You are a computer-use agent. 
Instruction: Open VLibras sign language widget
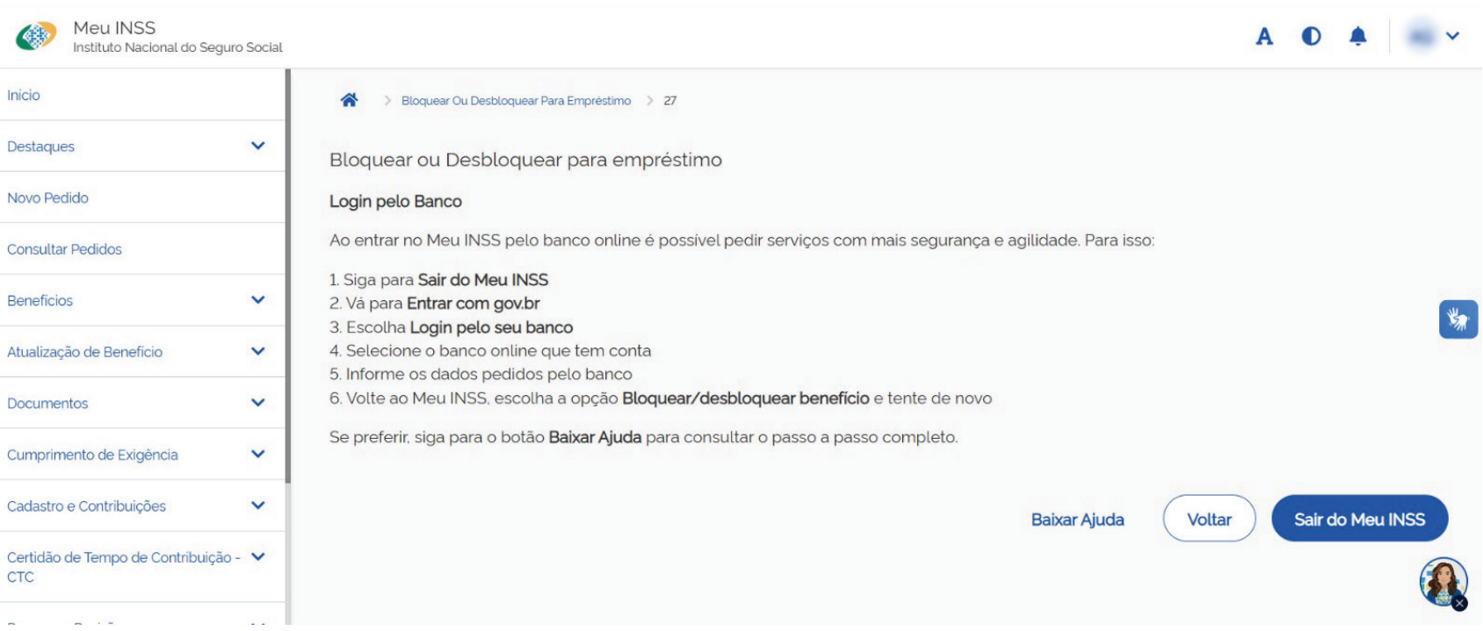1458,319
